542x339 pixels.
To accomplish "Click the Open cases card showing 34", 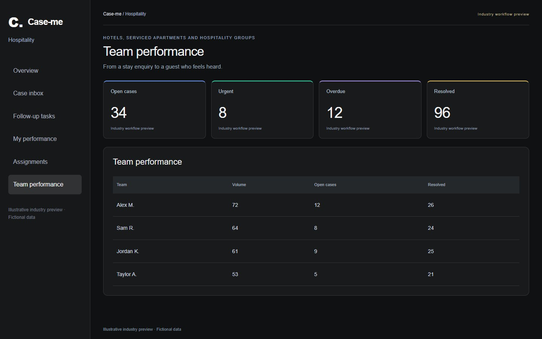I will (154, 110).
